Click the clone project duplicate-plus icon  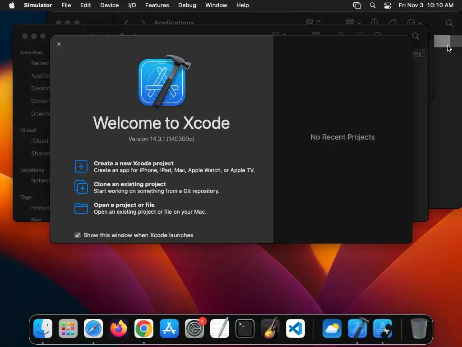pos(81,187)
